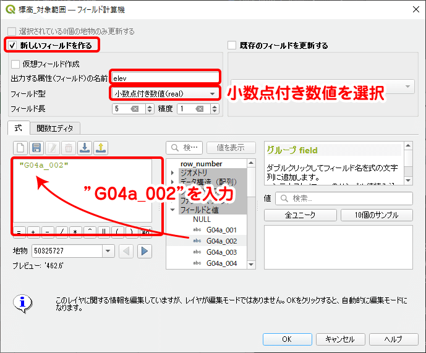This screenshot has height=353, width=426.
Task: Clear the precision value
Action: click(x=200, y=109)
